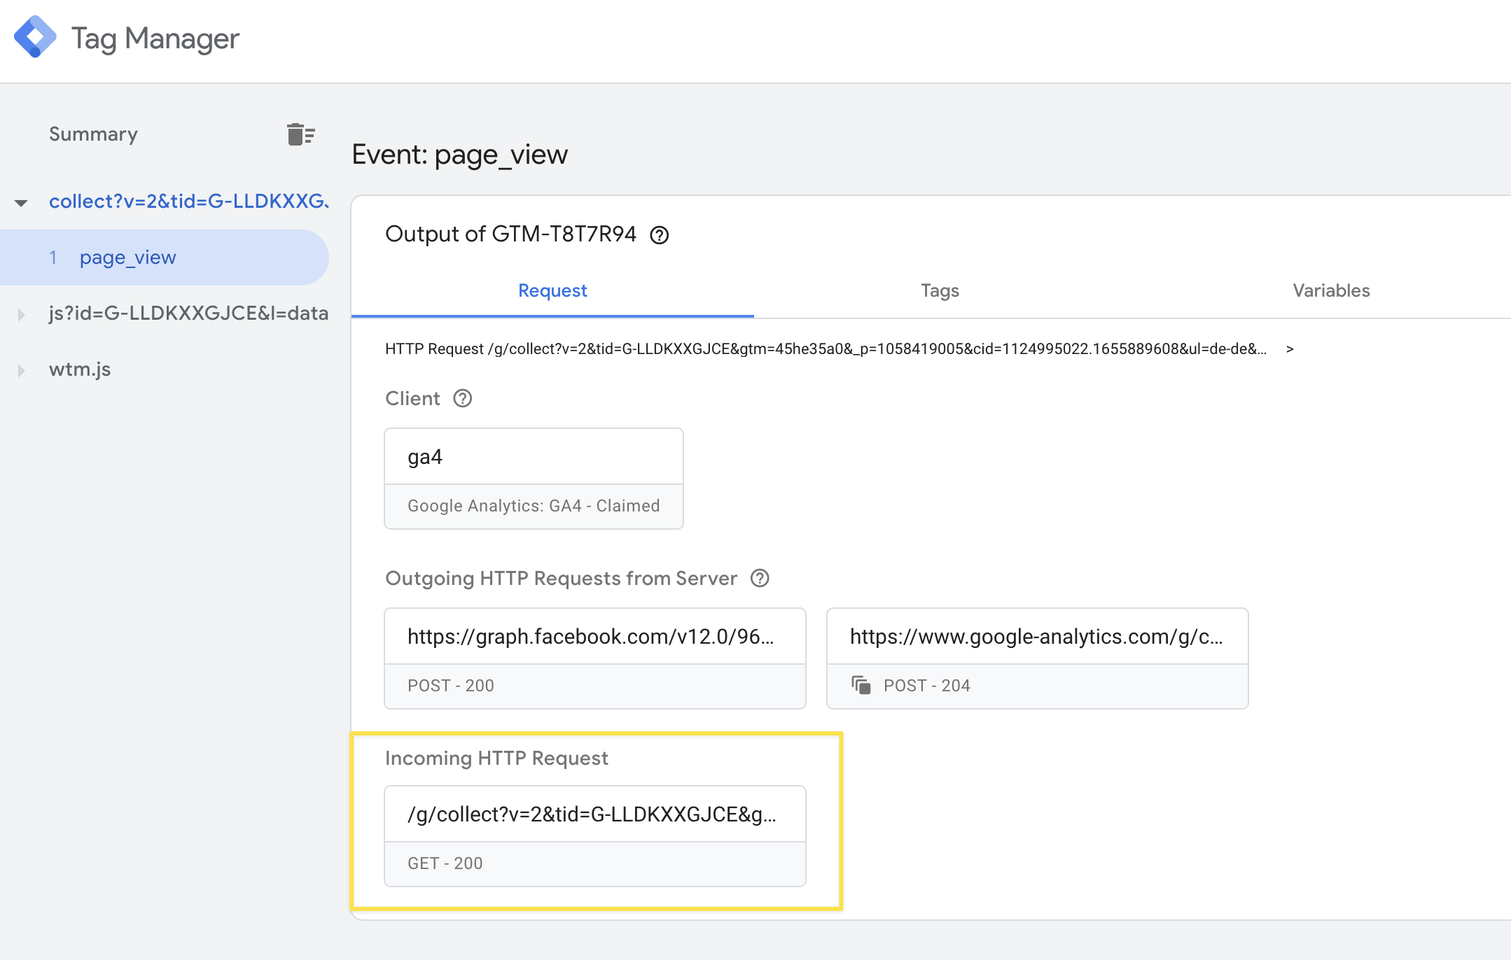This screenshot has height=960, width=1511.
Task: Click the collect?v=2&tid=G-LLDKXXG request link
Action: (188, 202)
